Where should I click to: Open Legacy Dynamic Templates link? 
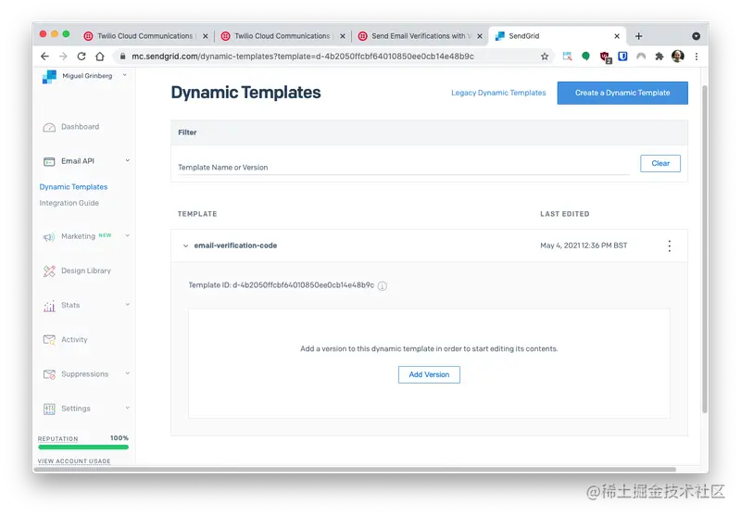point(498,93)
